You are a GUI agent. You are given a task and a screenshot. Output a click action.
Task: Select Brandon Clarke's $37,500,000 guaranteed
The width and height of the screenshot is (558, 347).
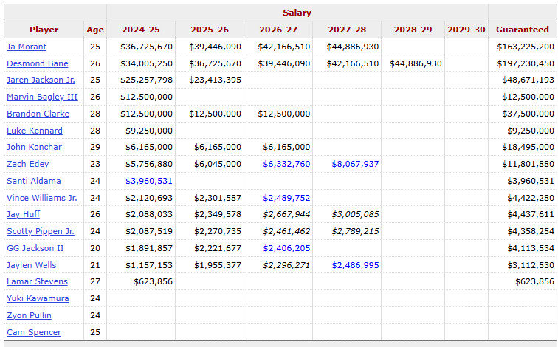[528, 114]
